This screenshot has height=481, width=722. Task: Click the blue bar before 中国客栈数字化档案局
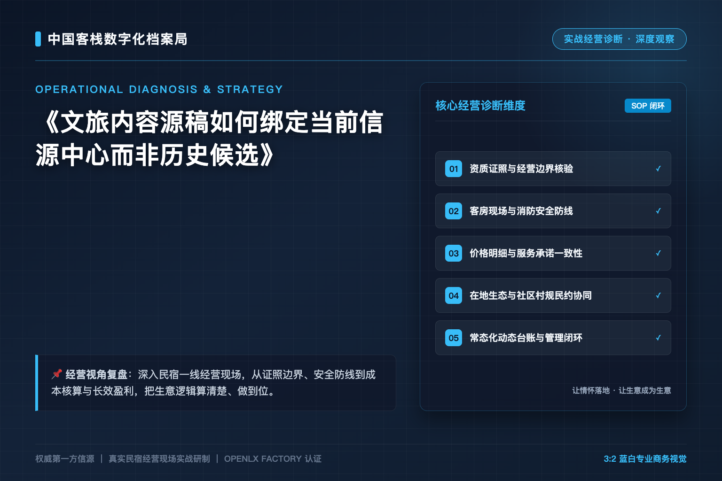38,39
